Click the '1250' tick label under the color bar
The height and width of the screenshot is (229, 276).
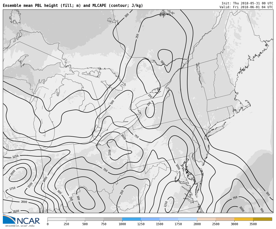[141, 224]
